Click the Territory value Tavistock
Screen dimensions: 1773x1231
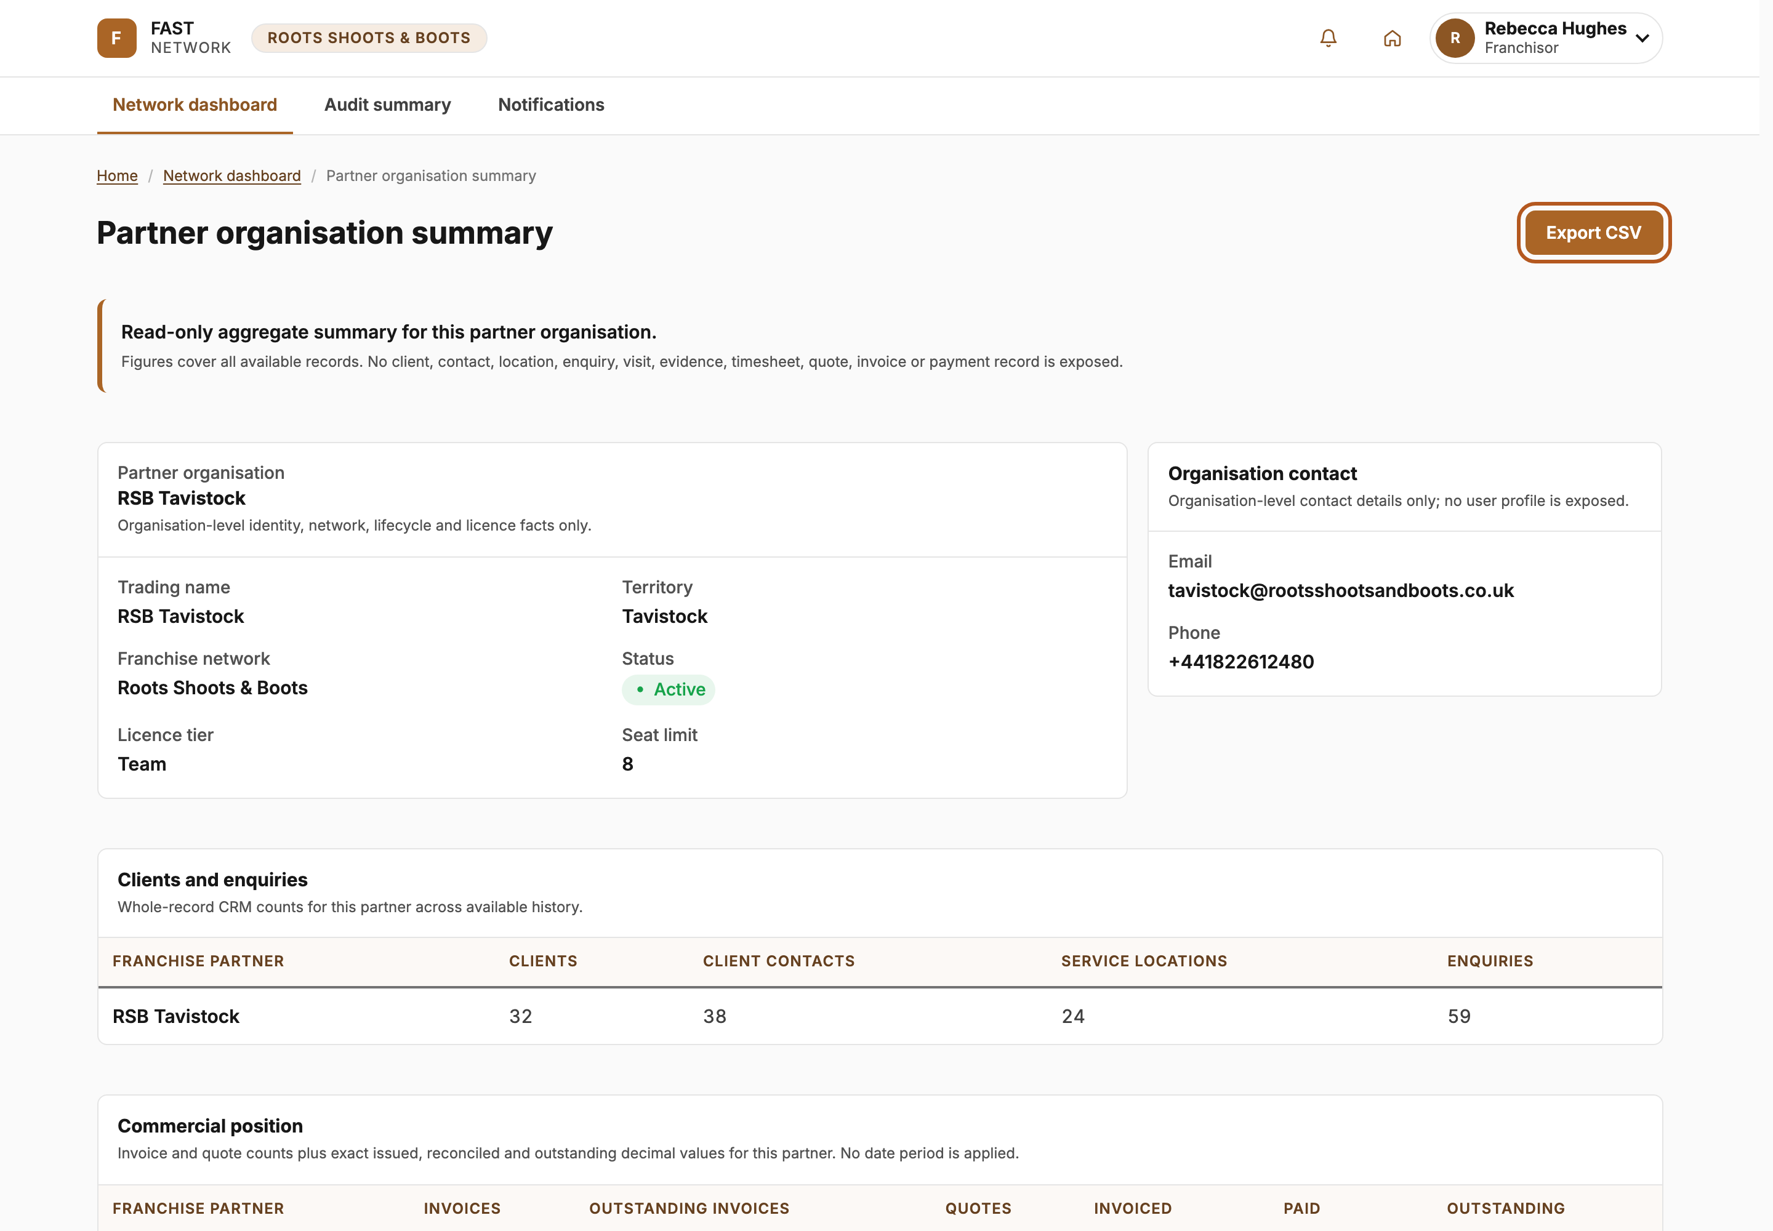[x=664, y=616]
